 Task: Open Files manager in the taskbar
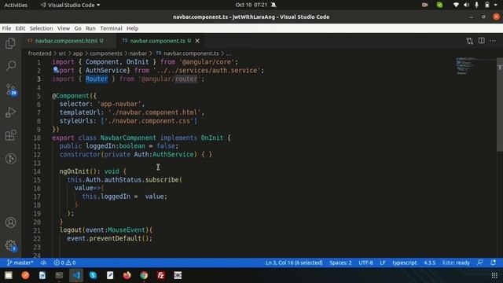click(x=9, y=275)
